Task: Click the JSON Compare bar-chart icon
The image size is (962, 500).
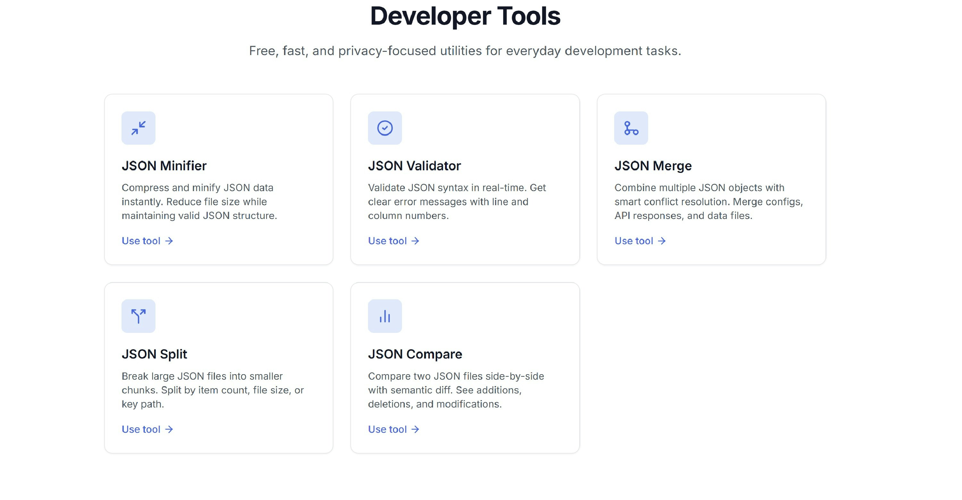Action: (385, 316)
